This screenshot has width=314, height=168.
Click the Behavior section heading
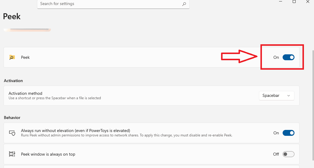click(12, 118)
